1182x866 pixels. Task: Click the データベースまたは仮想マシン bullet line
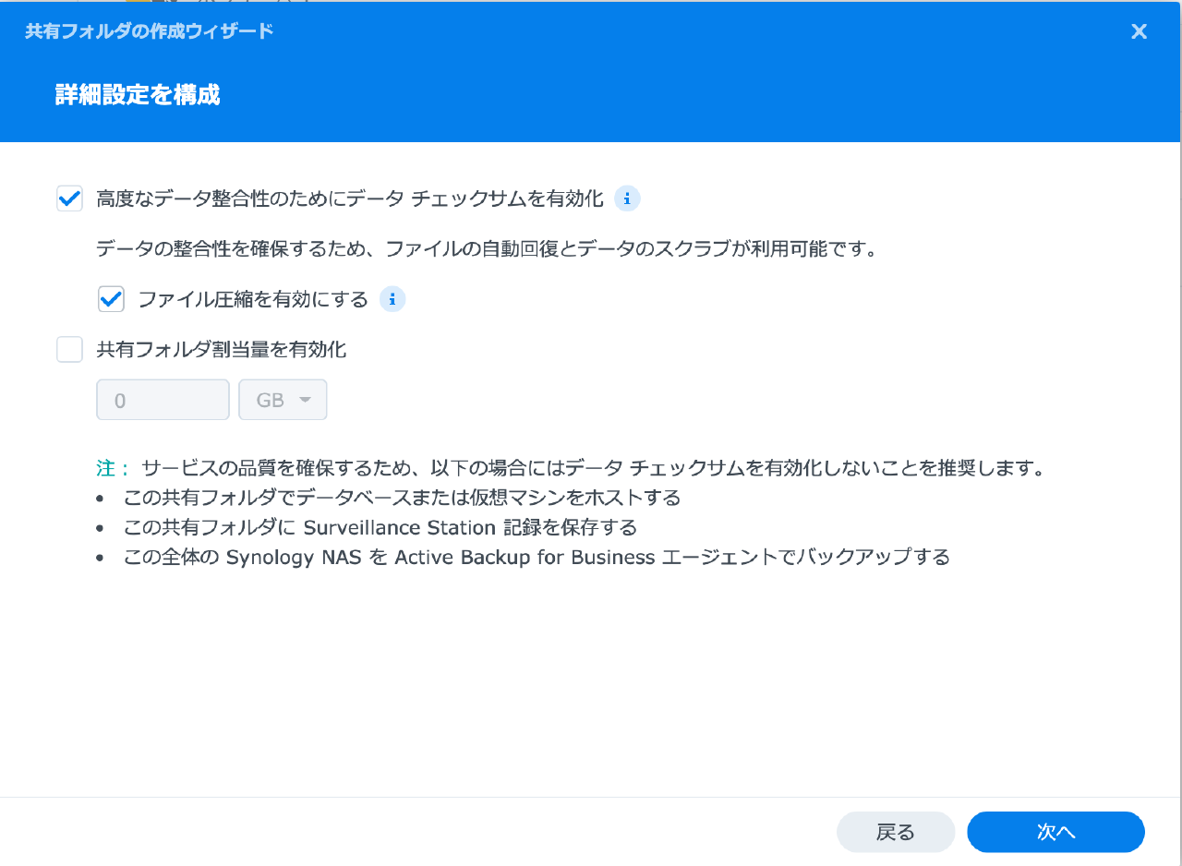(402, 498)
